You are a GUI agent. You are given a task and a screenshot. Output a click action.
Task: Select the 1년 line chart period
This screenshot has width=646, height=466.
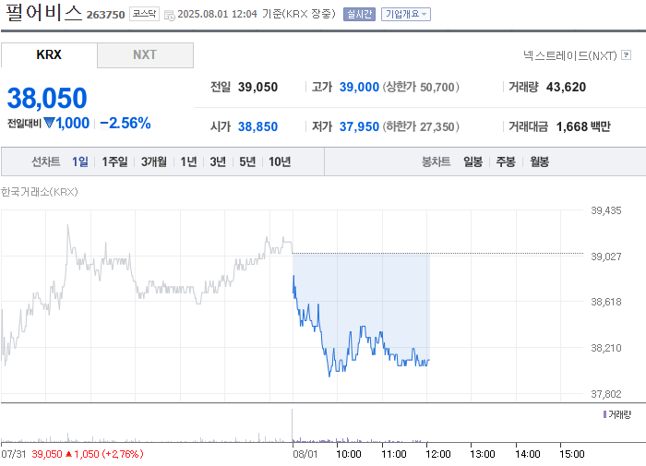pos(188,161)
